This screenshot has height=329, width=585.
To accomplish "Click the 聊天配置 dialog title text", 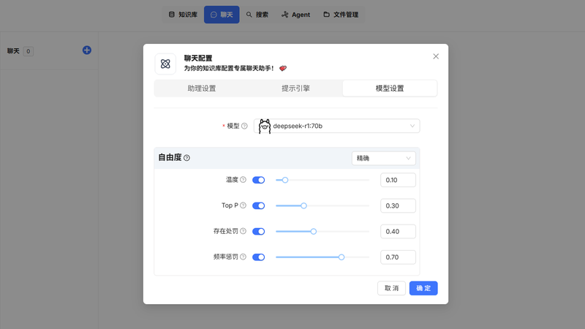I will pyautogui.click(x=198, y=58).
